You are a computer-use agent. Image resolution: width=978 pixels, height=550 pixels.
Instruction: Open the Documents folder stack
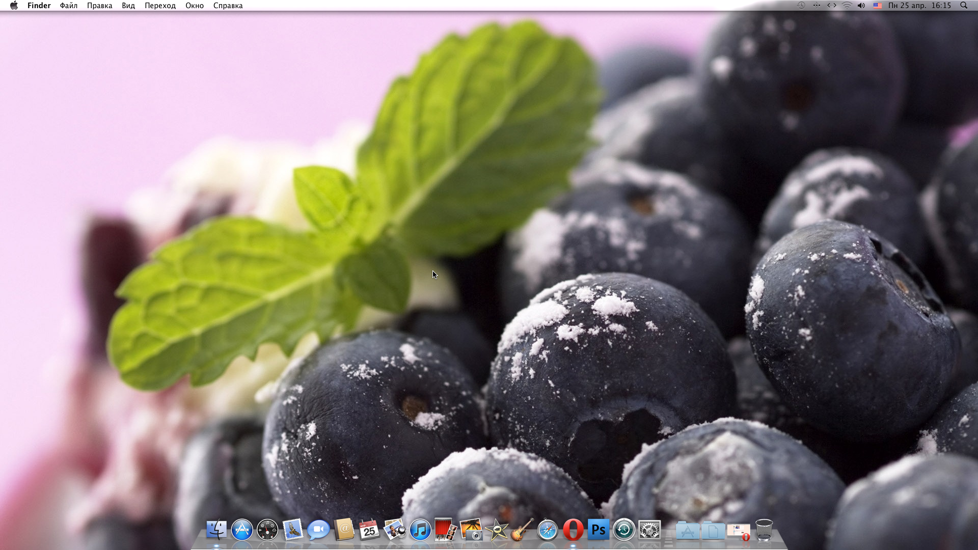coord(713,530)
